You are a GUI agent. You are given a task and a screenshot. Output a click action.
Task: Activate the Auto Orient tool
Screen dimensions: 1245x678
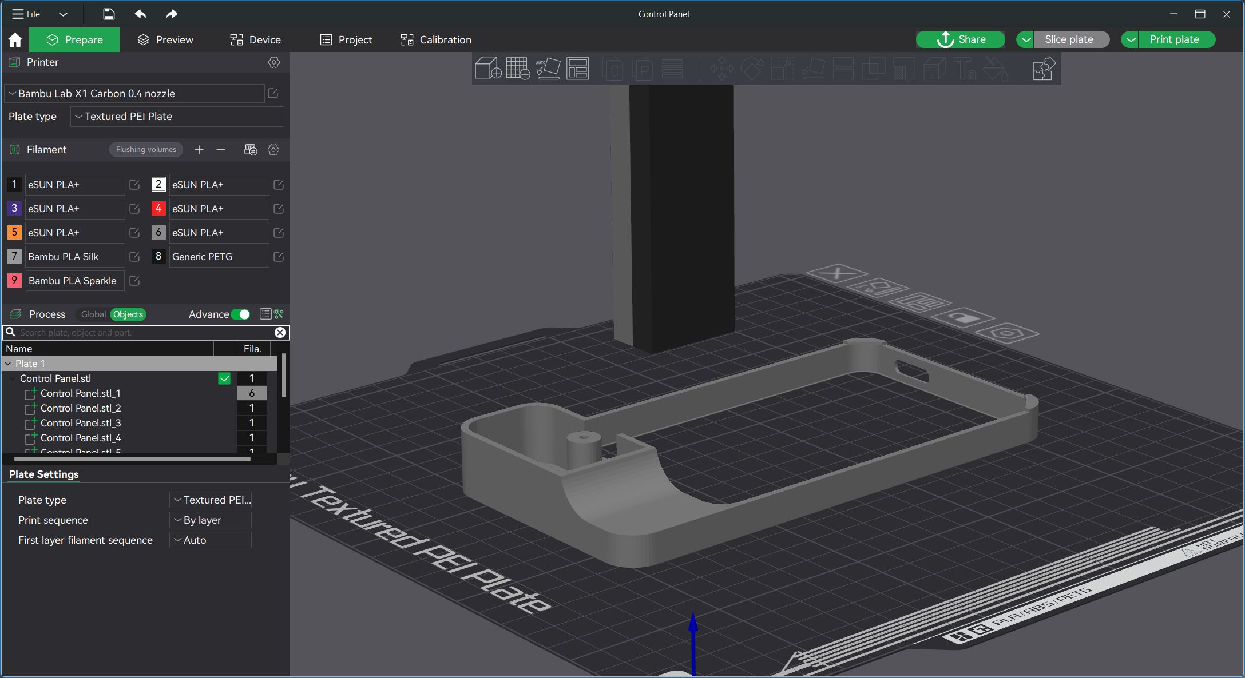click(x=548, y=69)
